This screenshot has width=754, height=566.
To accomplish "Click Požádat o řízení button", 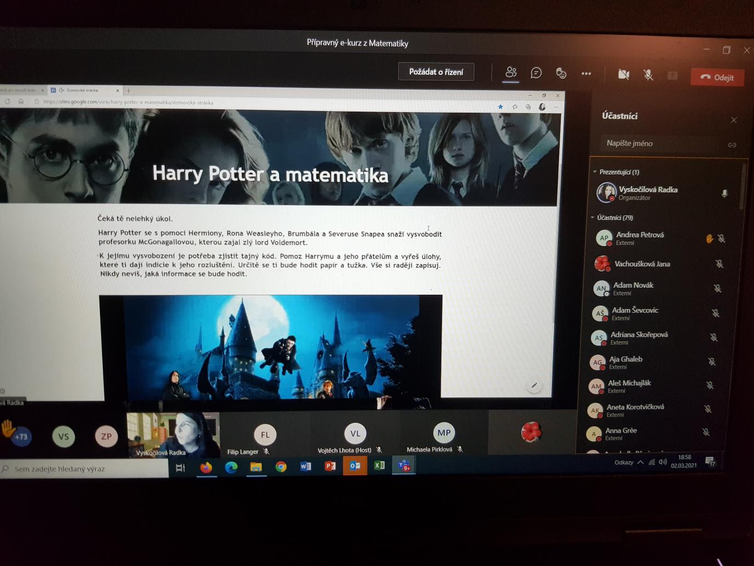I will pyautogui.click(x=436, y=72).
